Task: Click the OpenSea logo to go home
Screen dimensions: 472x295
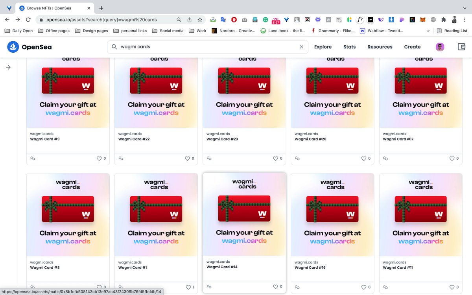Action: coord(29,47)
